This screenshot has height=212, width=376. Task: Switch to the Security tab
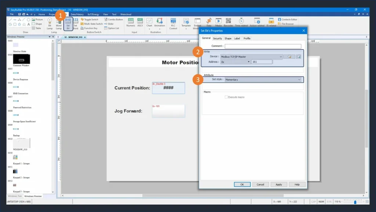click(x=217, y=38)
